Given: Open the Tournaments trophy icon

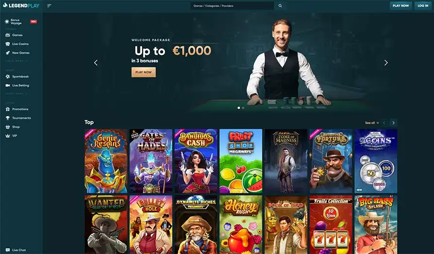Looking at the screenshot, I should [7, 118].
